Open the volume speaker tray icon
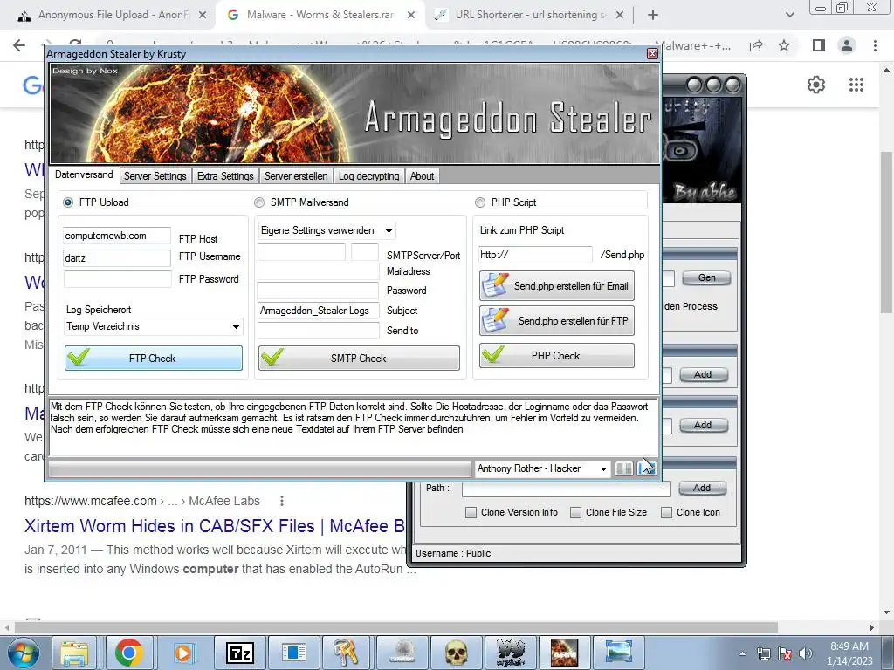894x670 pixels. coord(806,653)
